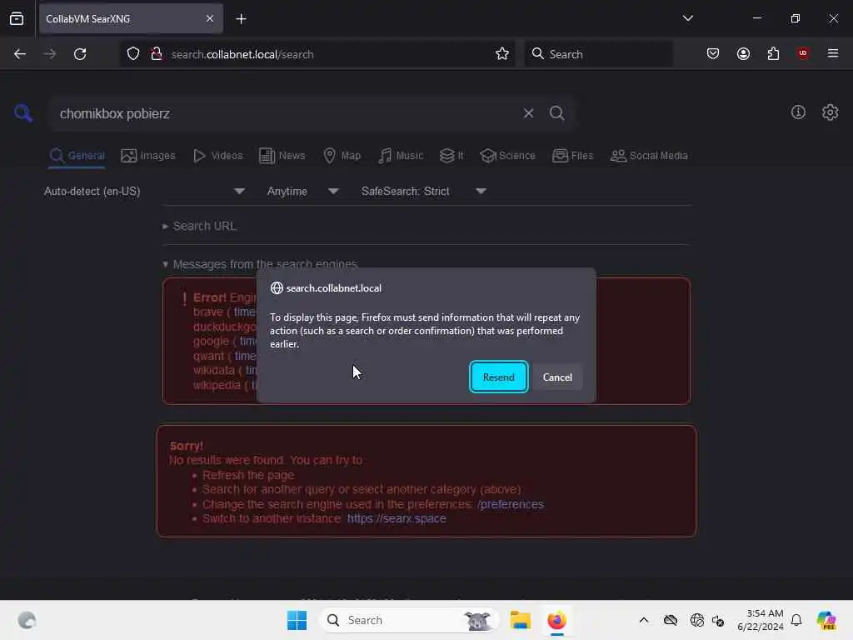
Task: Go back to the previous page
Action: [20, 54]
